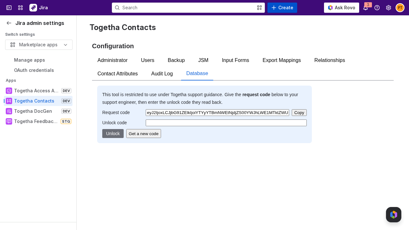Switch to the Input Forms tab
This screenshot has height=230, width=409.
(235, 60)
